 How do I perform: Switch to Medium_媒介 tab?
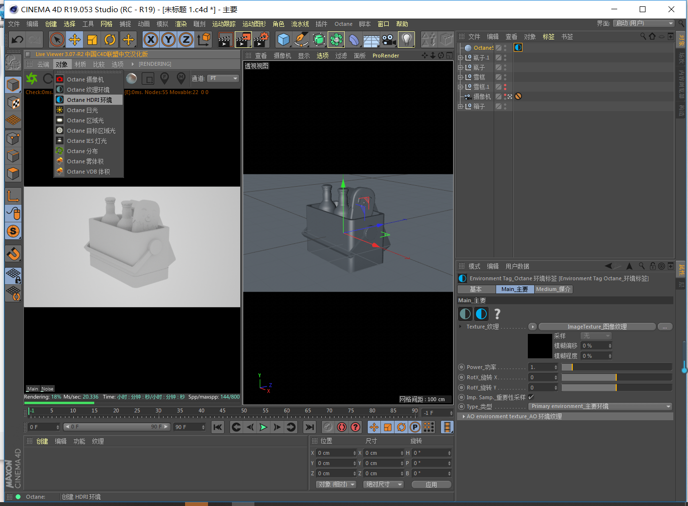click(x=553, y=289)
